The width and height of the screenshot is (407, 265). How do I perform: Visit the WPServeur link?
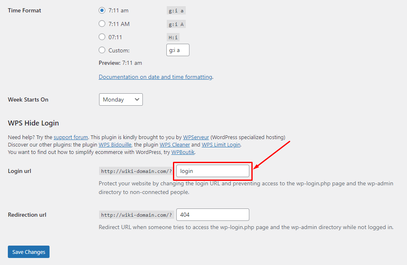click(196, 137)
